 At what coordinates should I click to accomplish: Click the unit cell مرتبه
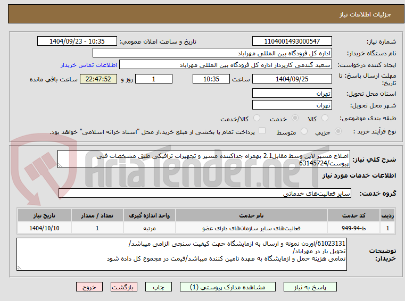point(150,228)
